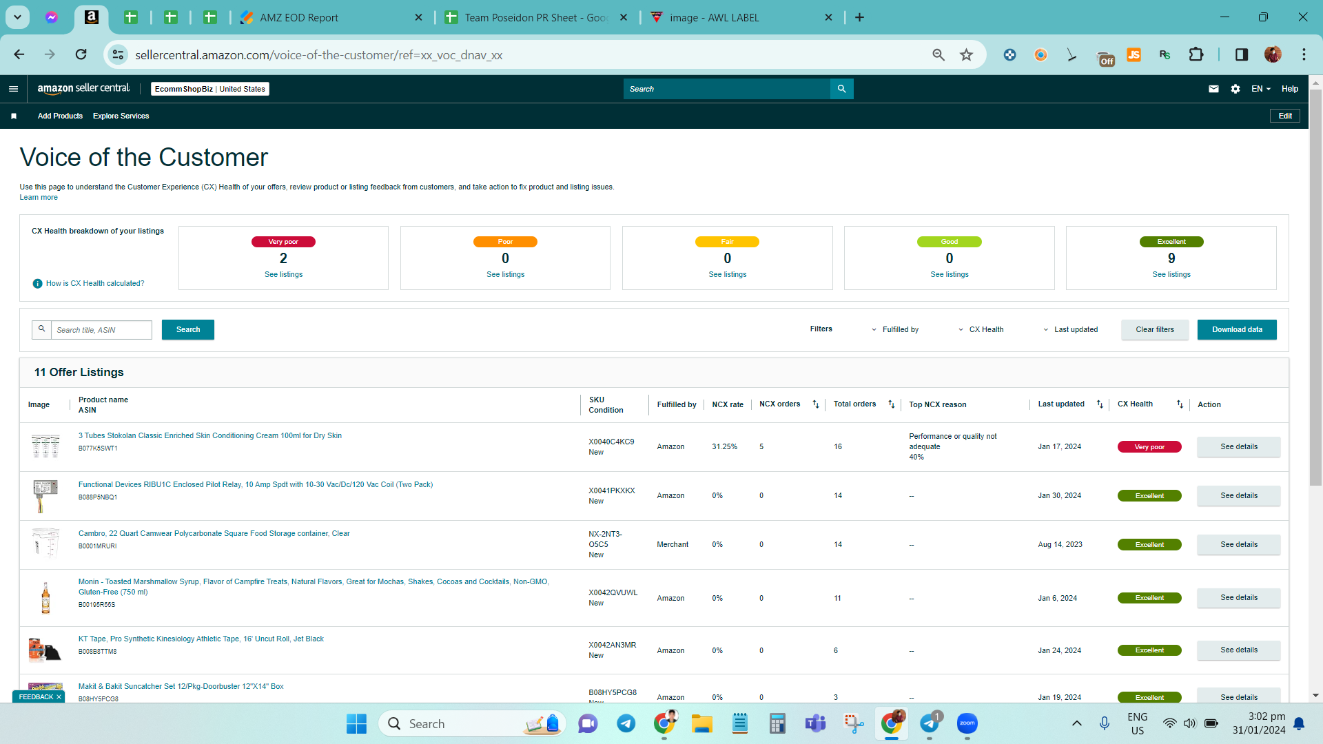Switch to the image - AWL LABEL tab
Image resolution: width=1323 pixels, height=744 pixels.
point(741,18)
